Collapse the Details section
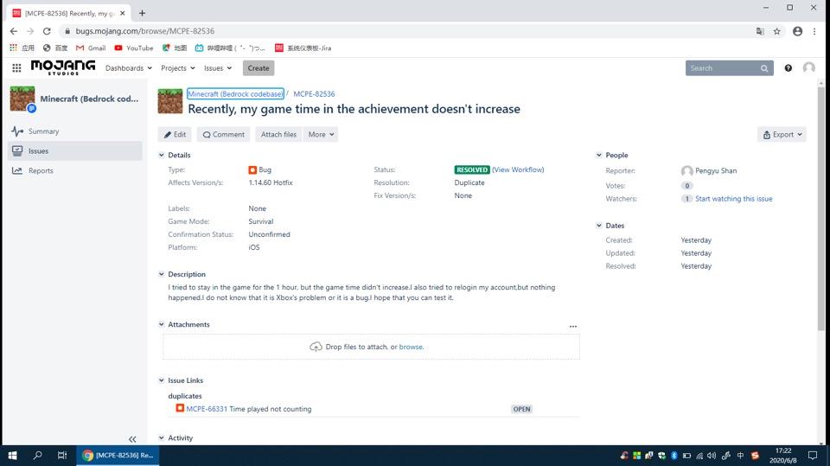830x466 pixels. coord(161,156)
